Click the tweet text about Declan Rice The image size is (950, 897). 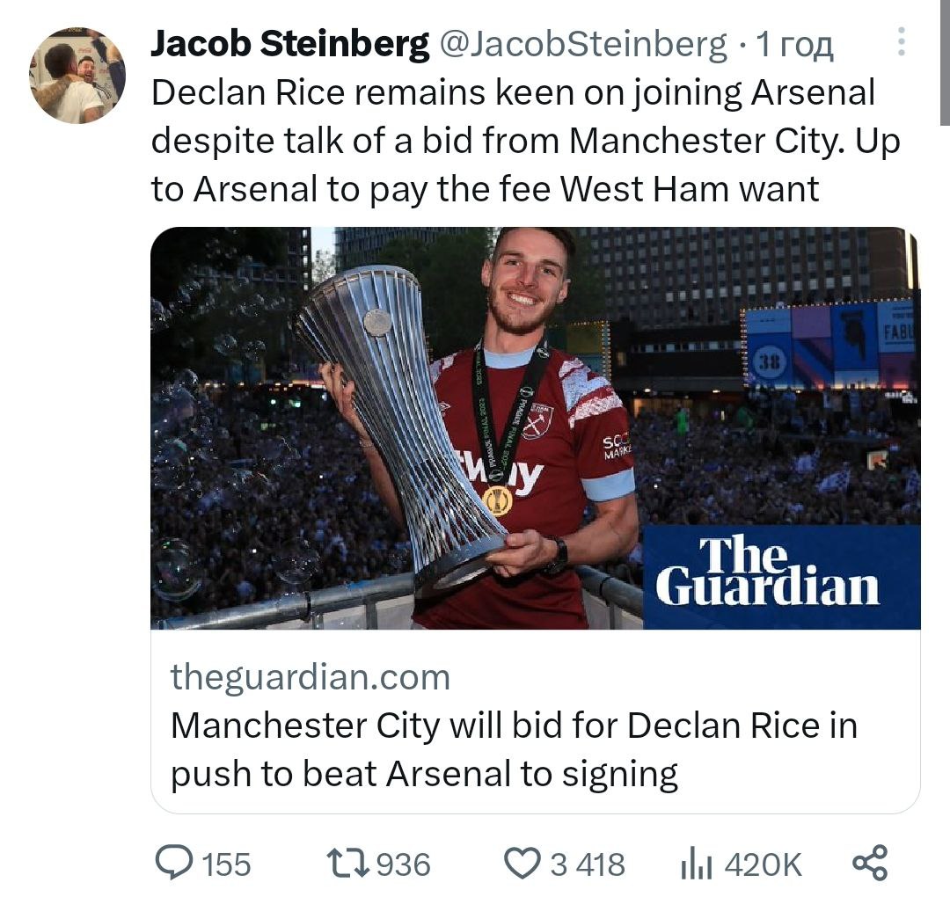coord(525,141)
